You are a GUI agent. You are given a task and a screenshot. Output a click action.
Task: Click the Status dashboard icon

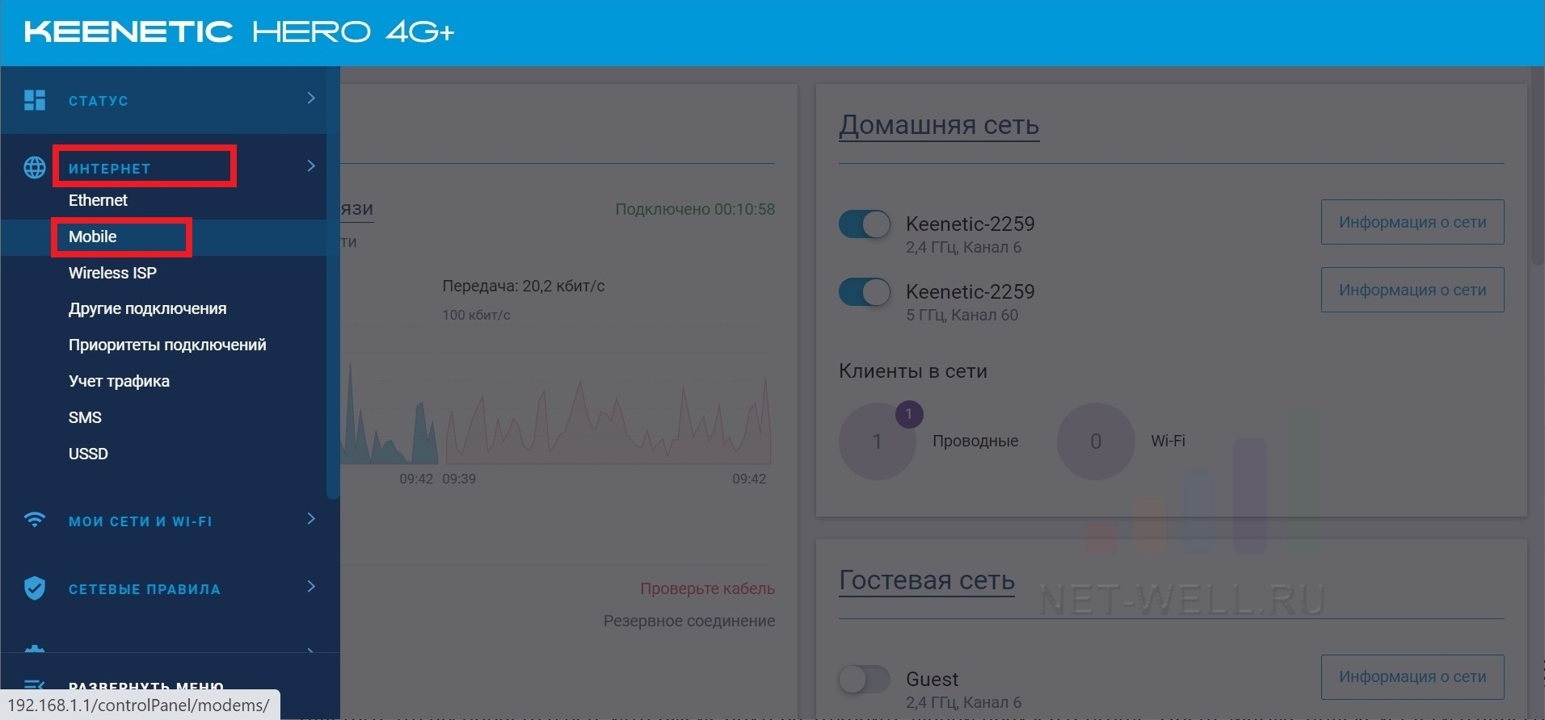[x=35, y=100]
